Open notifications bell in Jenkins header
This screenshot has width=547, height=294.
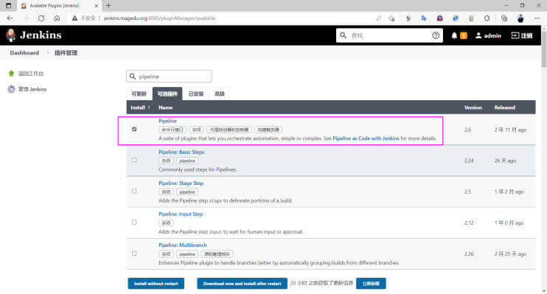(454, 35)
